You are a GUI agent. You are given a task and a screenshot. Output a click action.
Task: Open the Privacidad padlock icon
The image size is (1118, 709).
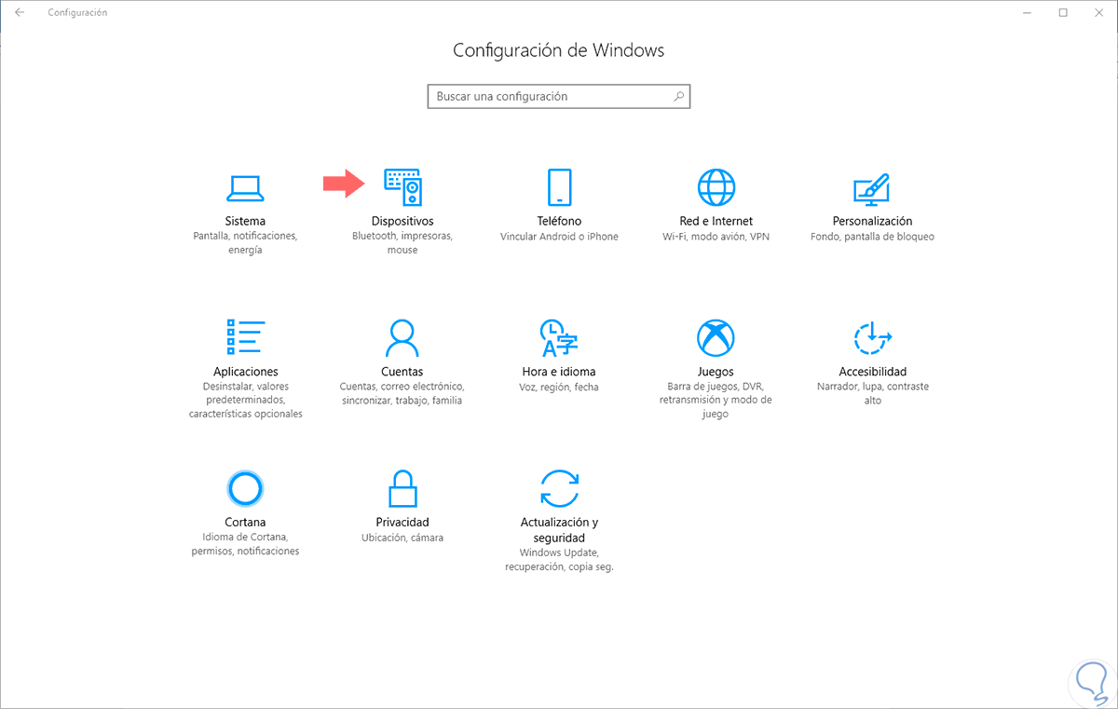coord(402,487)
